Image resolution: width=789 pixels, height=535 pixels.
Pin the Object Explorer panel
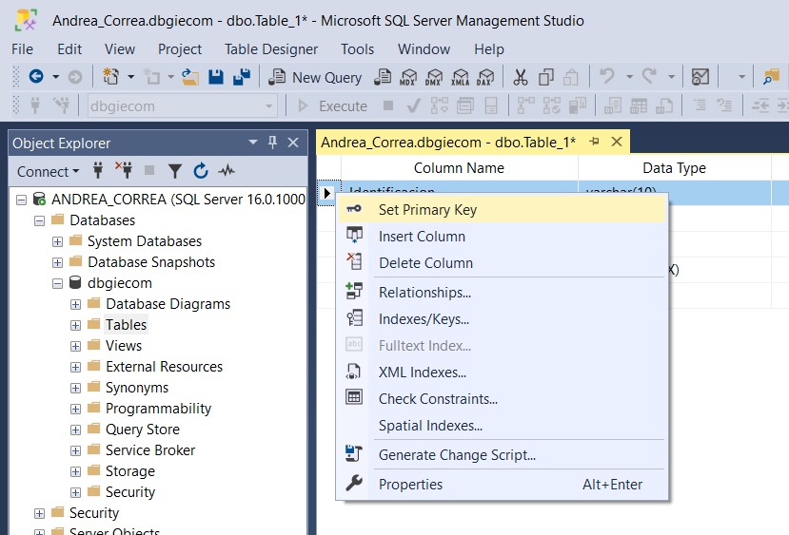273,143
